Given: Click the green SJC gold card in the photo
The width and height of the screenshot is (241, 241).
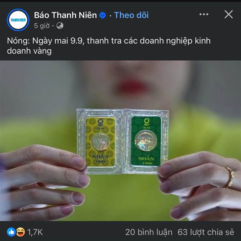Looking at the screenshot, I should click(146, 141).
